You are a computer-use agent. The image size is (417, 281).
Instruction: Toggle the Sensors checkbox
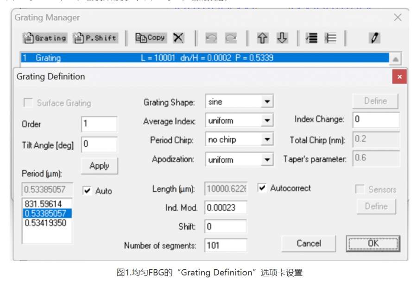tap(360, 189)
